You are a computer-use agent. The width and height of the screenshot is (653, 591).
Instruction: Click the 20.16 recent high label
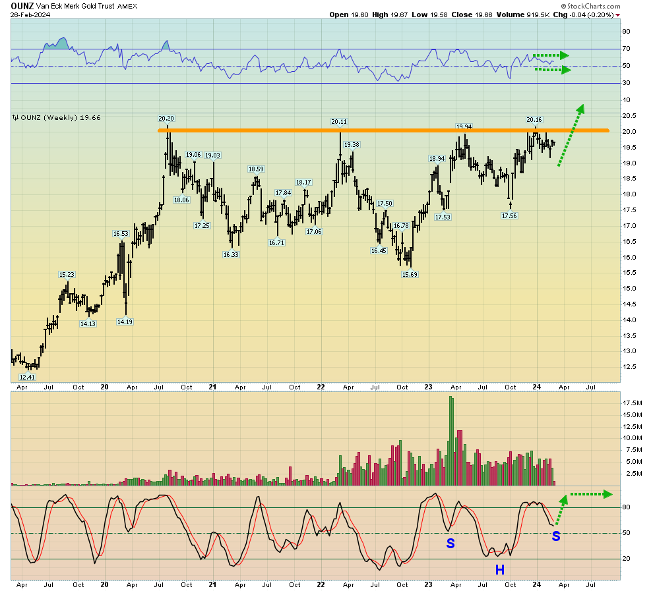tap(534, 120)
